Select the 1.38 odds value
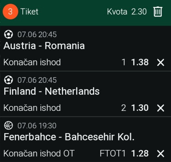 (140, 62)
